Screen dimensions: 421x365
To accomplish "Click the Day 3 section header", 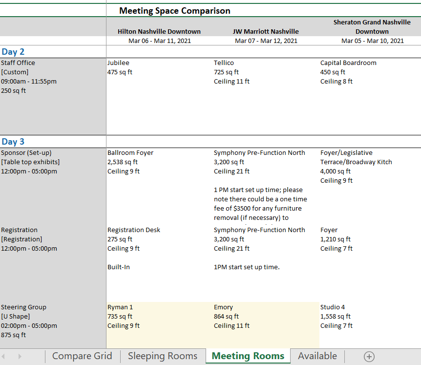I will pyautogui.click(x=13, y=141).
